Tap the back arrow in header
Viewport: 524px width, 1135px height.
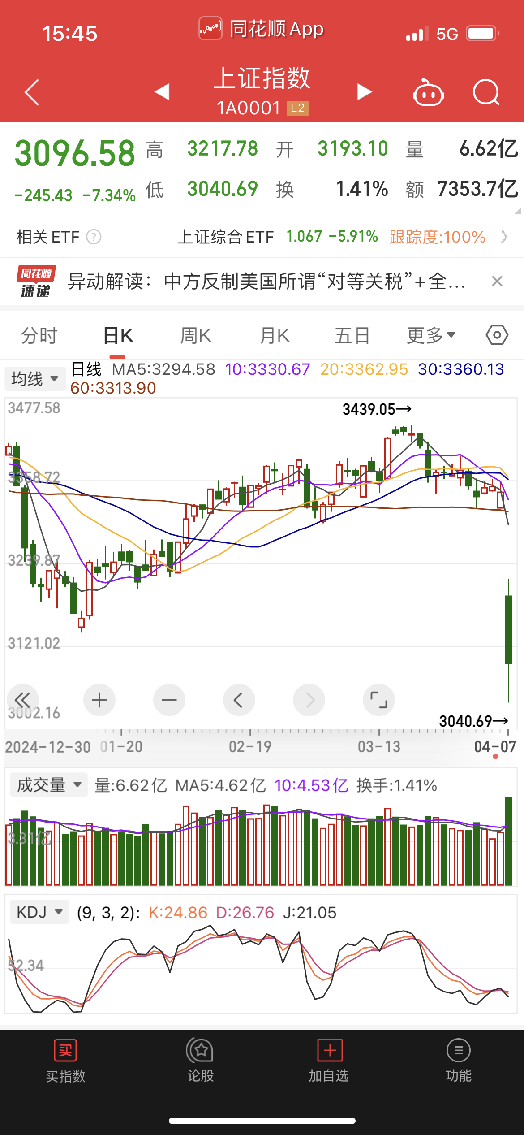tap(32, 93)
